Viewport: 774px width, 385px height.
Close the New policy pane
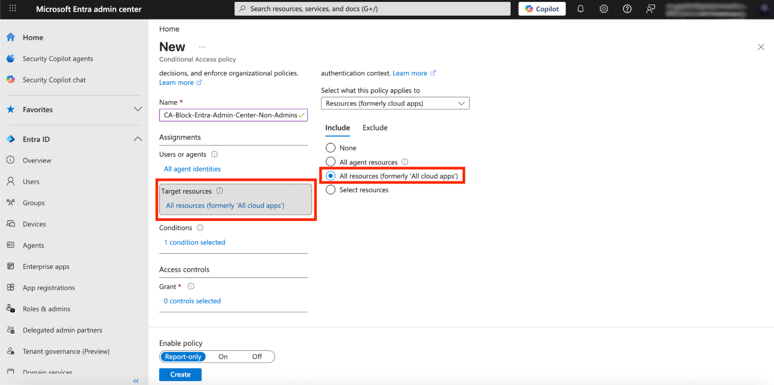click(x=761, y=47)
